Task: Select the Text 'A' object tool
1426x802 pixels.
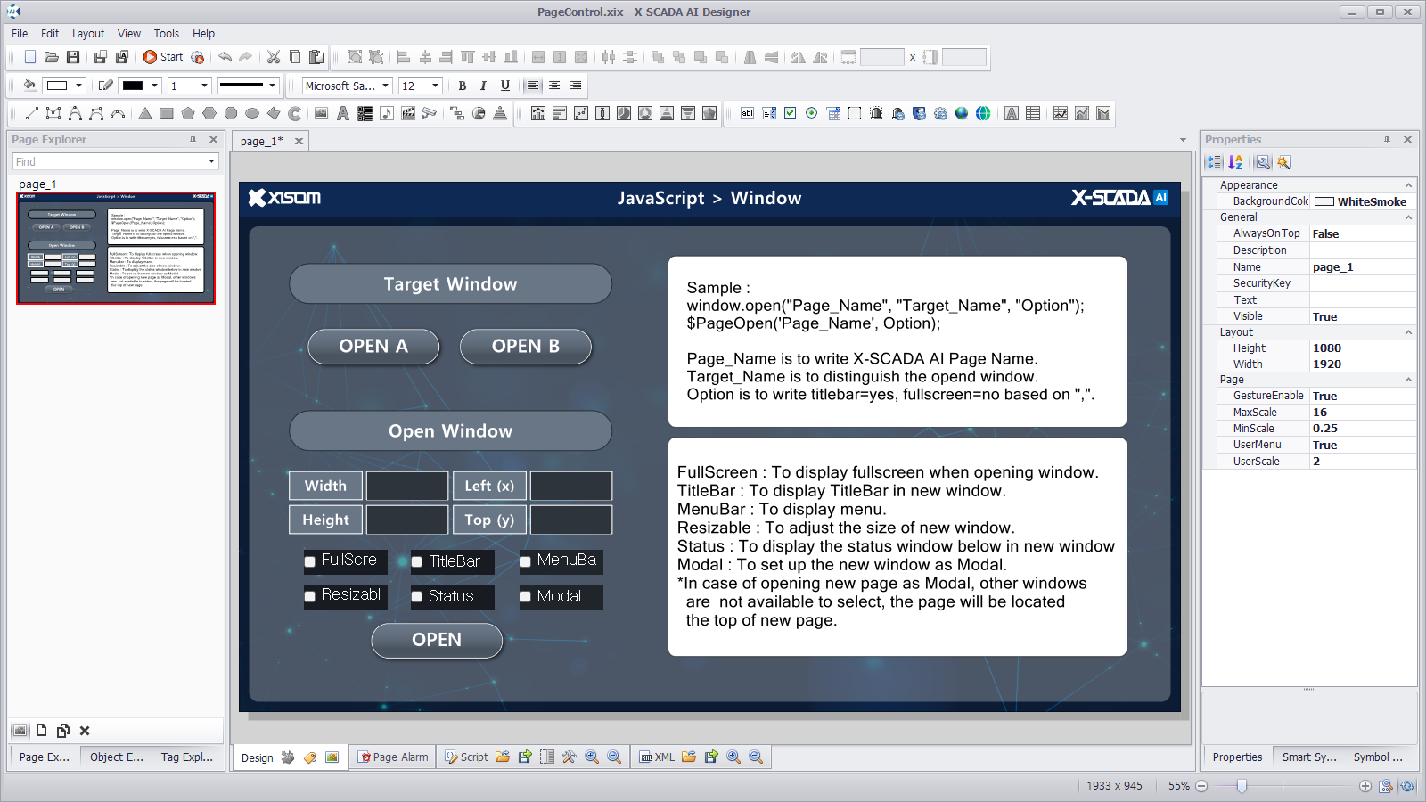Action: [x=343, y=113]
